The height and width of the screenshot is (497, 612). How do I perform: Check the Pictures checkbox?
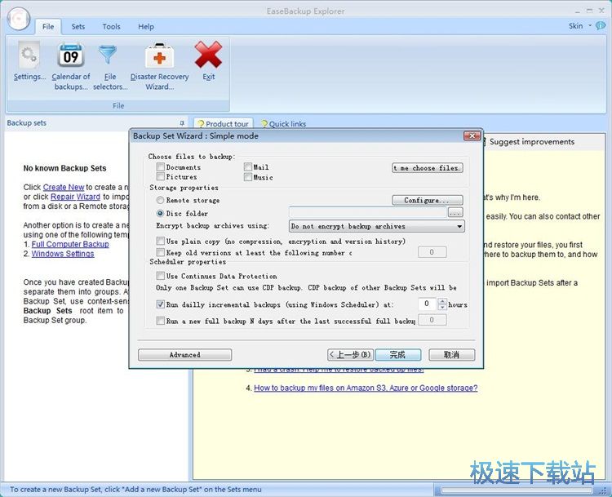click(x=161, y=177)
